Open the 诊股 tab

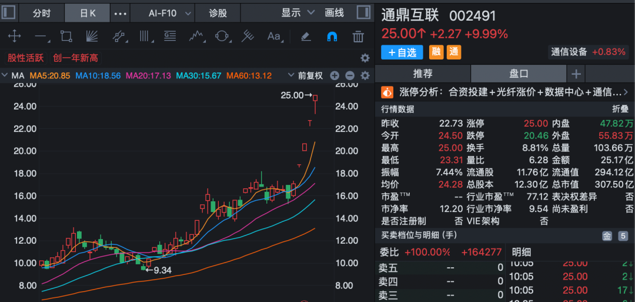pyautogui.click(x=218, y=13)
